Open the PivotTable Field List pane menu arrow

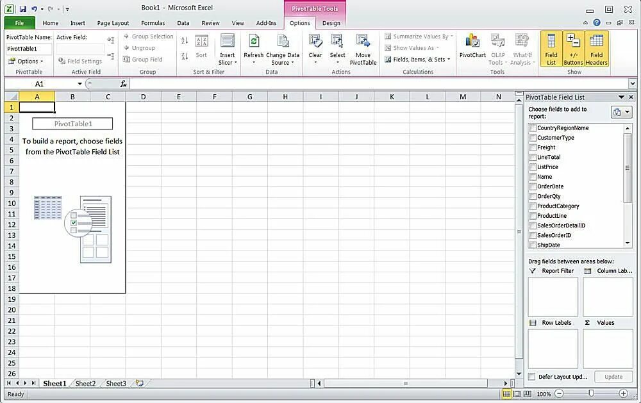[x=621, y=97]
